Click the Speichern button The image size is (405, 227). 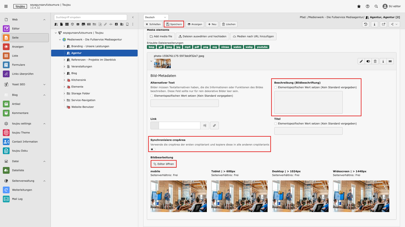174,24
